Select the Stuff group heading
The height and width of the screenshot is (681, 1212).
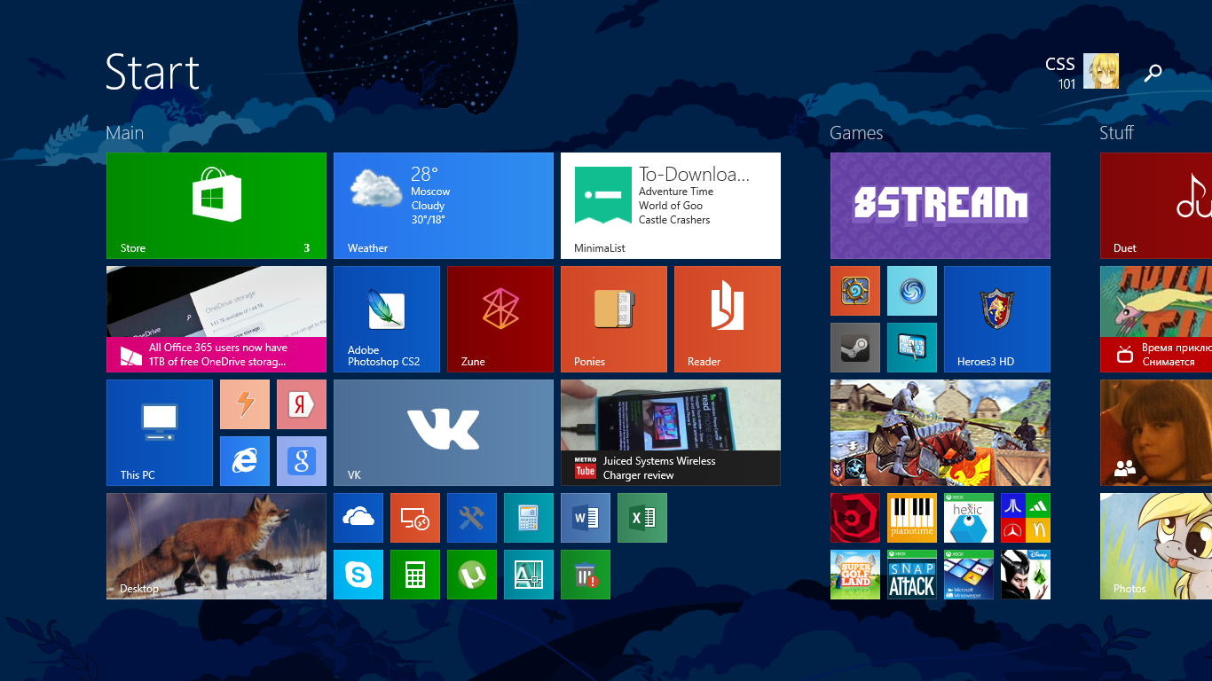pyautogui.click(x=1116, y=133)
